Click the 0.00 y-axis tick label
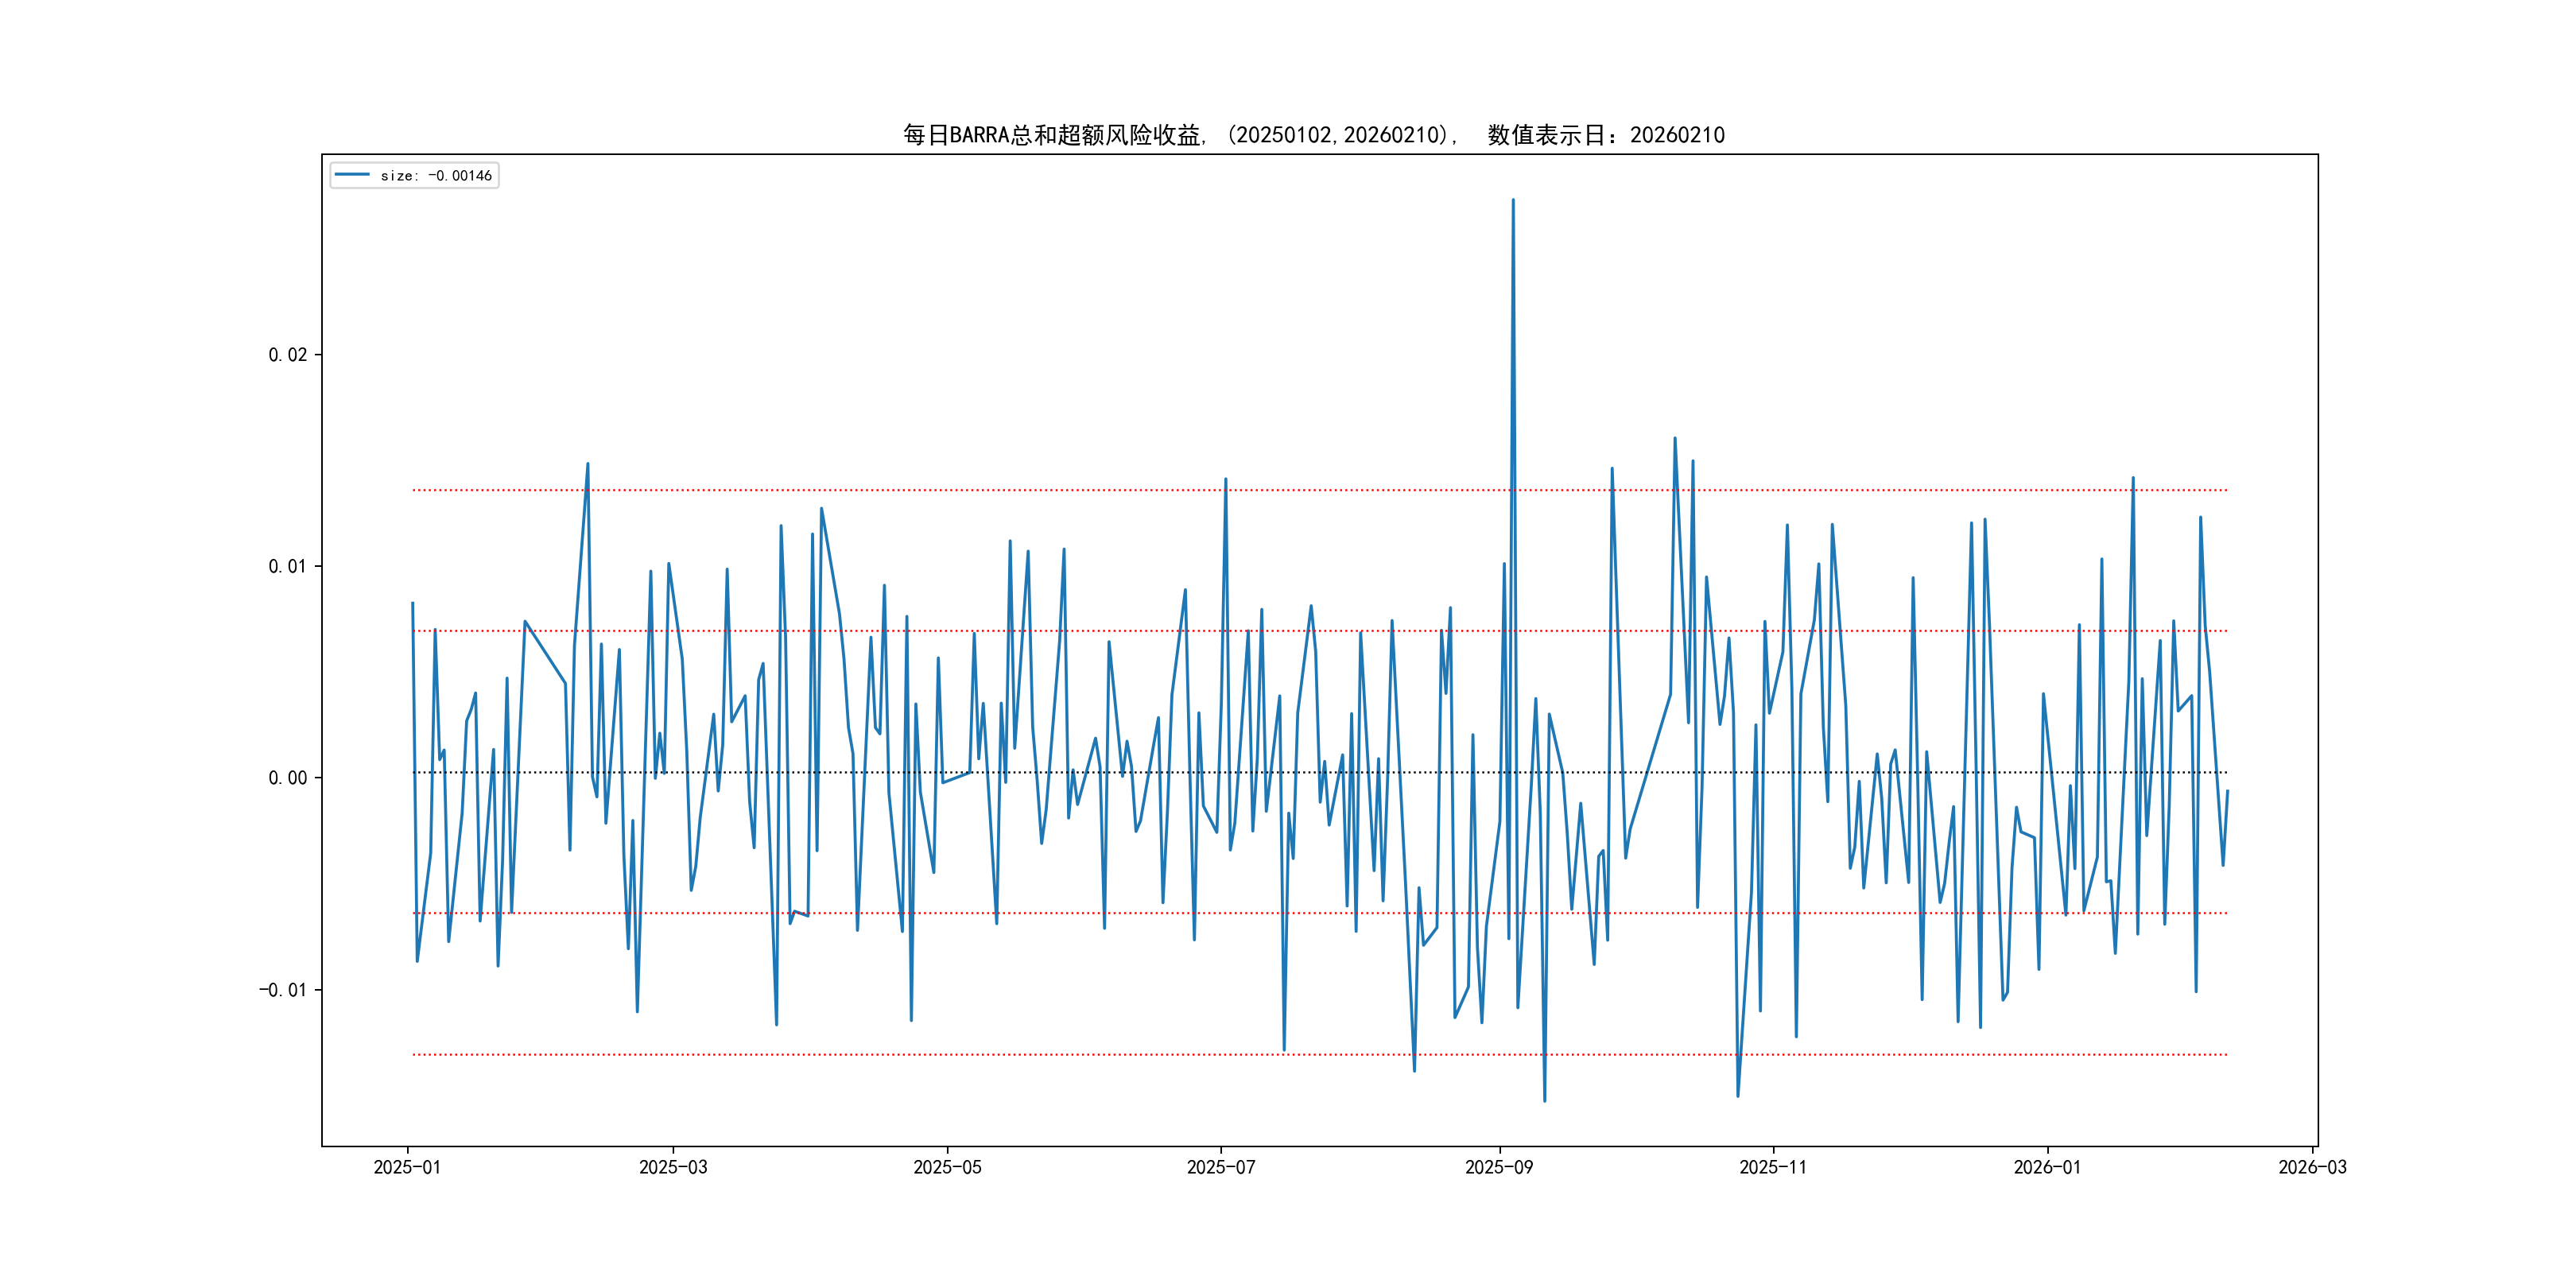This screenshot has height=1288, width=2576. pyautogui.click(x=287, y=778)
